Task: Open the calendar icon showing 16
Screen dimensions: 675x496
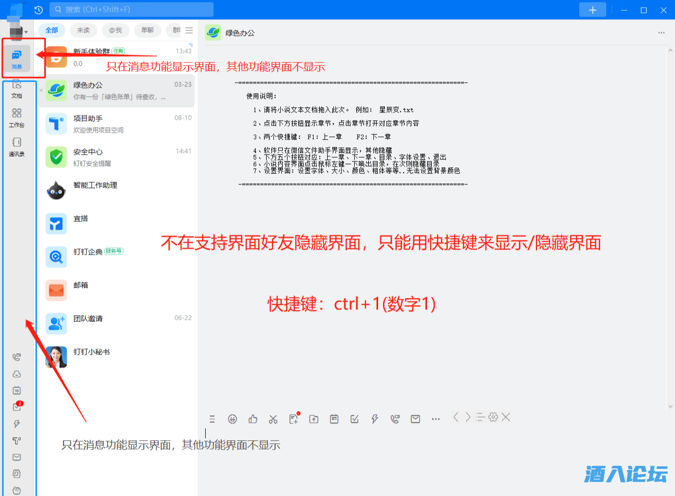Action: click(17, 391)
